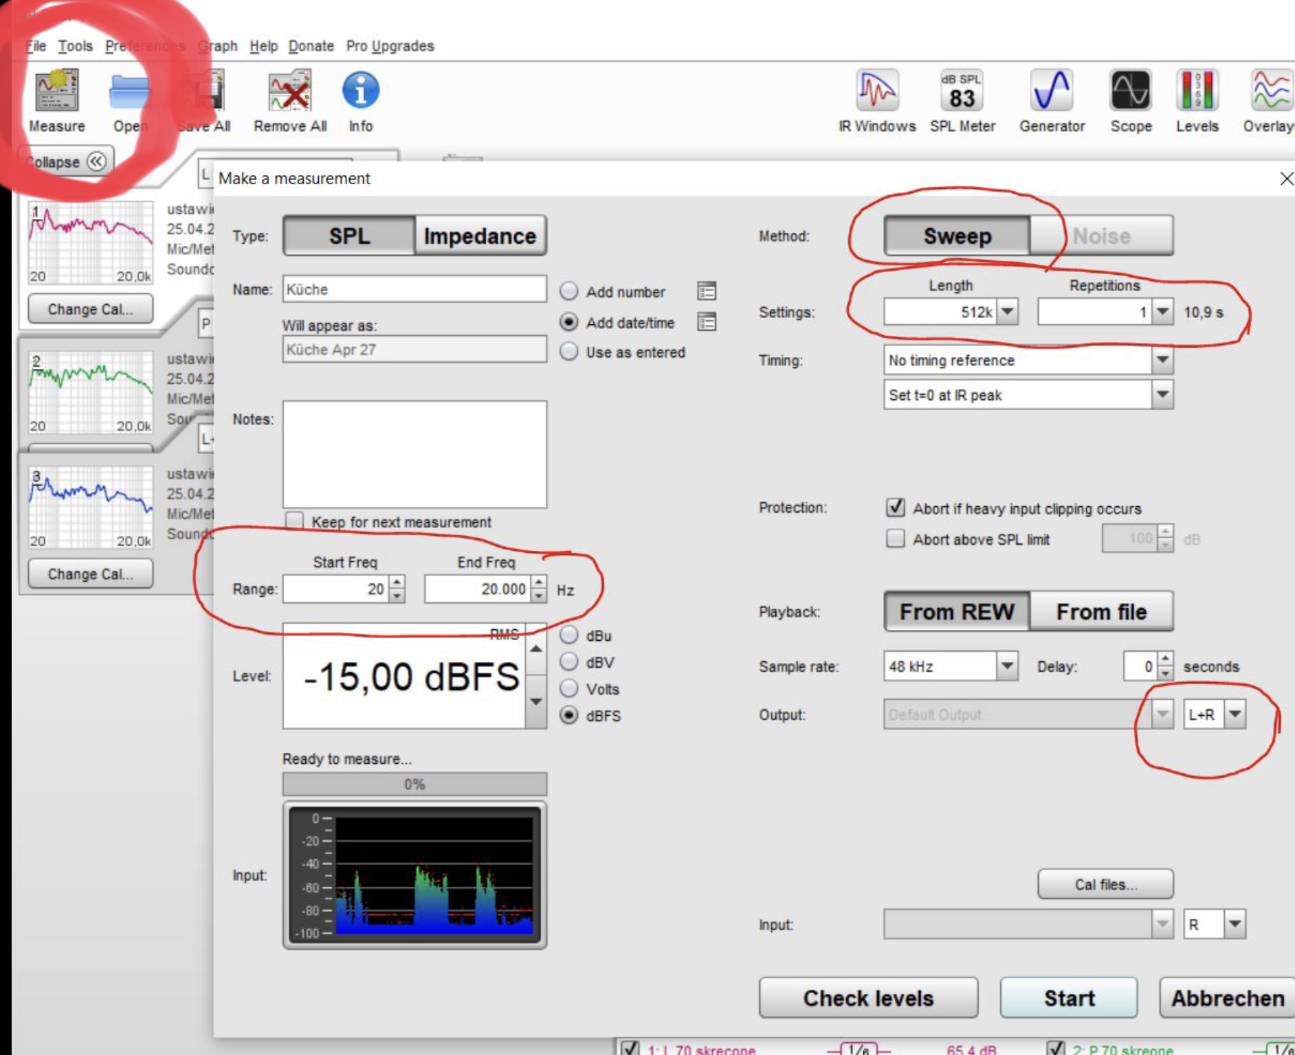Select dBu level unit
Viewport: 1295px width, 1055px height.
click(x=568, y=635)
